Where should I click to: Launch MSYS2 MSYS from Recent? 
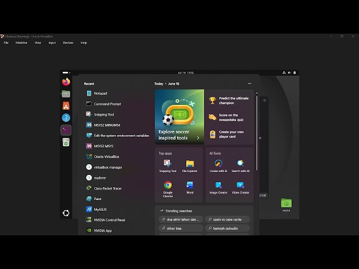117,146
